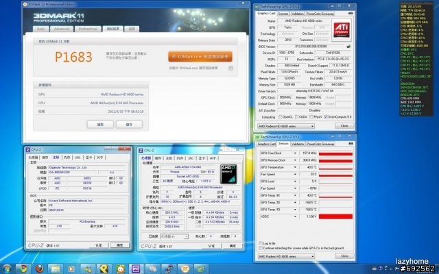Enable the CUDA computing checkbox
The width and height of the screenshot is (439, 274).
297,117
